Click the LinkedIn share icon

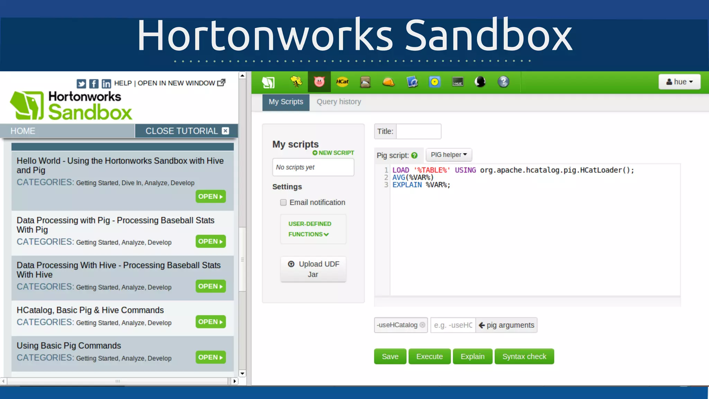click(106, 83)
